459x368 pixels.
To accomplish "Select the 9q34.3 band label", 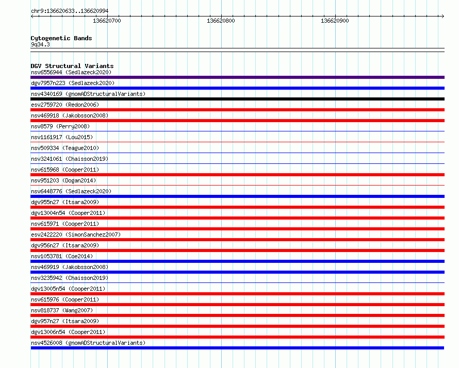I will point(40,44).
